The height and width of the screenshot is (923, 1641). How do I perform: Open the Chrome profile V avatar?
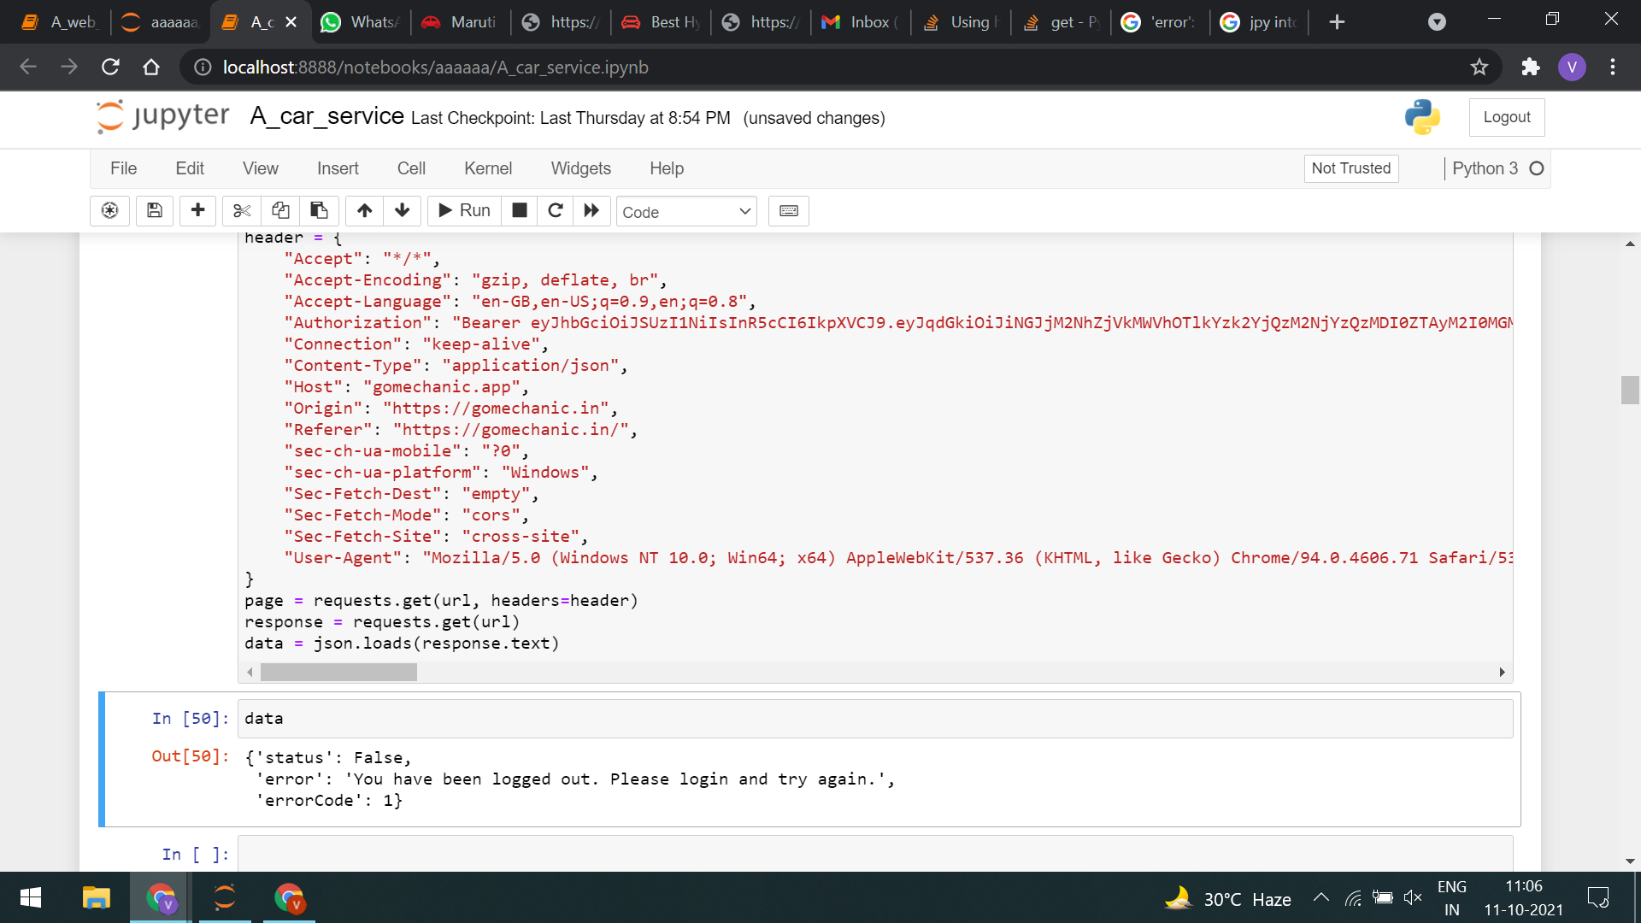click(1572, 67)
